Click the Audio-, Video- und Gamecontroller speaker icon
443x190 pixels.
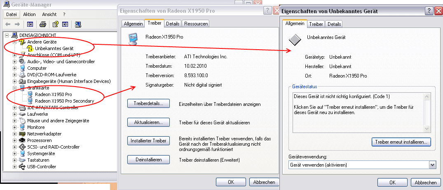22,62
